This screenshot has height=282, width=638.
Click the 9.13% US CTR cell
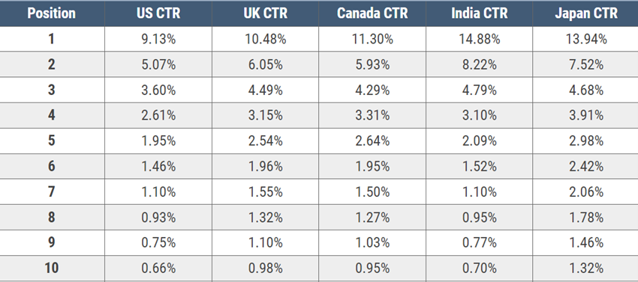[x=158, y=40]
